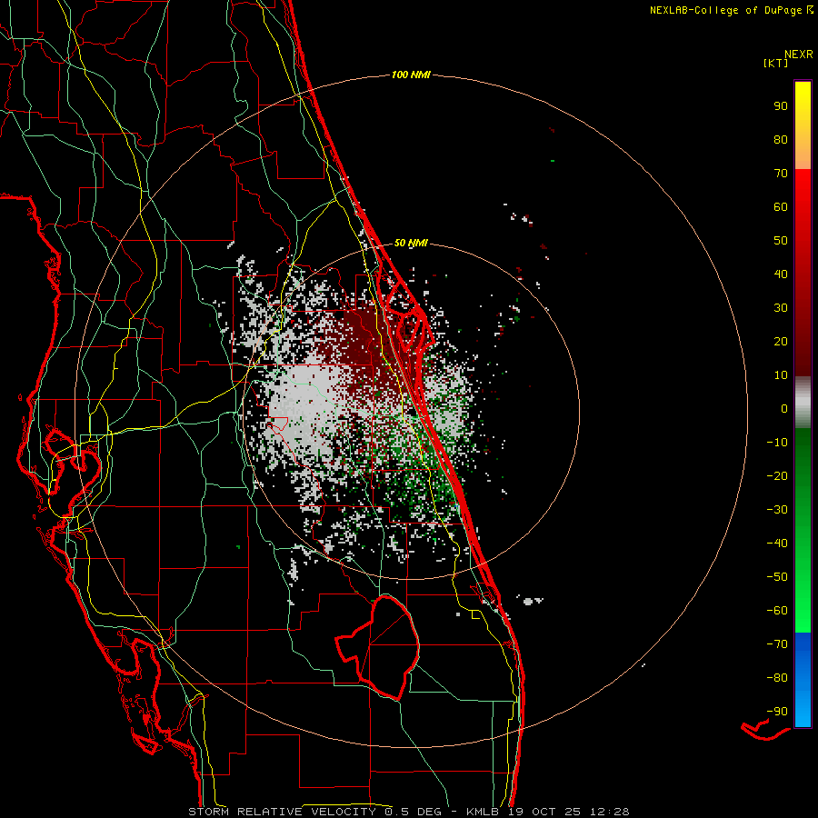Pick the gray zero-velocity segment of color bar

(x=803, y=403)
